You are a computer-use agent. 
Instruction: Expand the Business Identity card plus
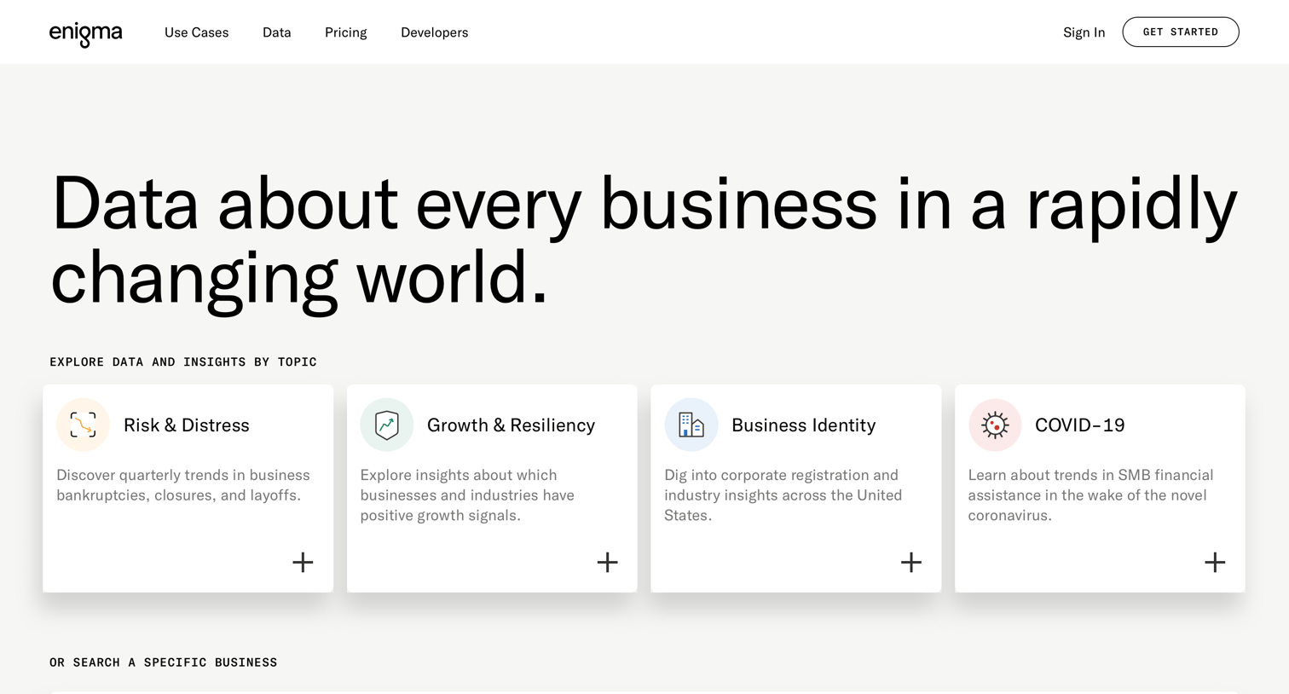(911, 563)
